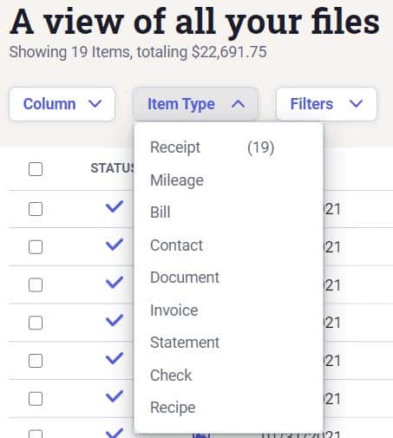Check the first row checkbox

pyautogui.click(x=36, y=209)
